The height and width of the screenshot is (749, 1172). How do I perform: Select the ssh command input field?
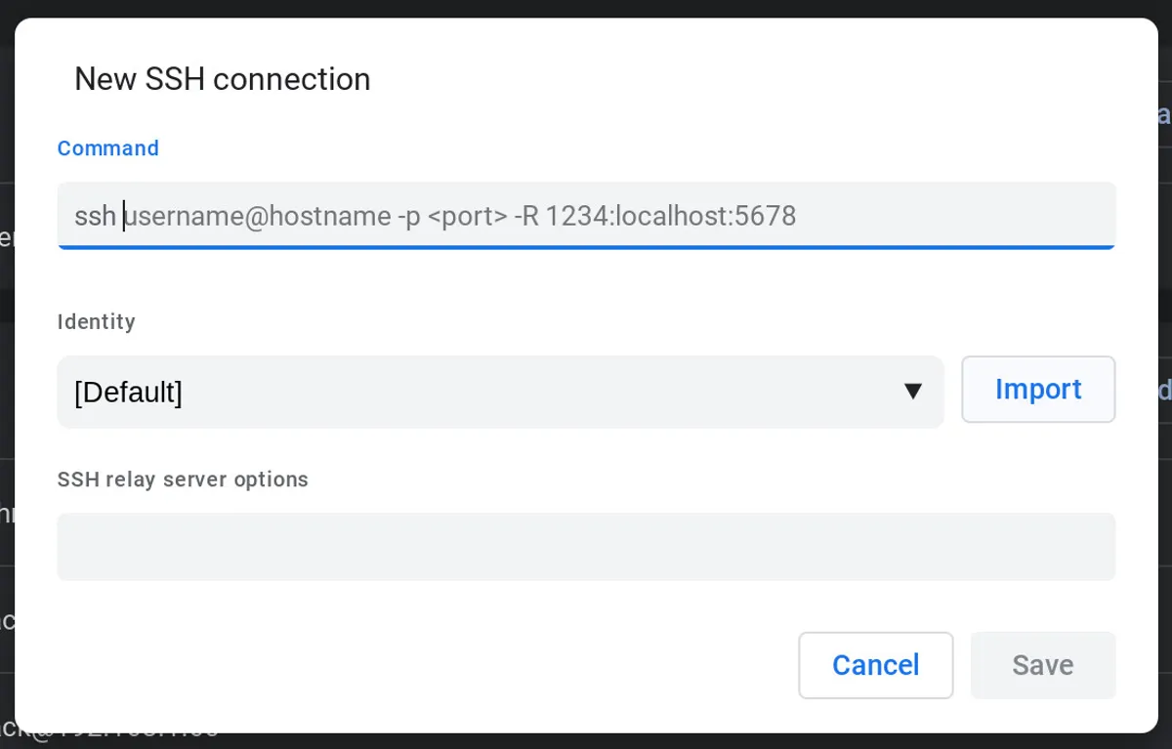pyautogui.click(x=586, y=215)
